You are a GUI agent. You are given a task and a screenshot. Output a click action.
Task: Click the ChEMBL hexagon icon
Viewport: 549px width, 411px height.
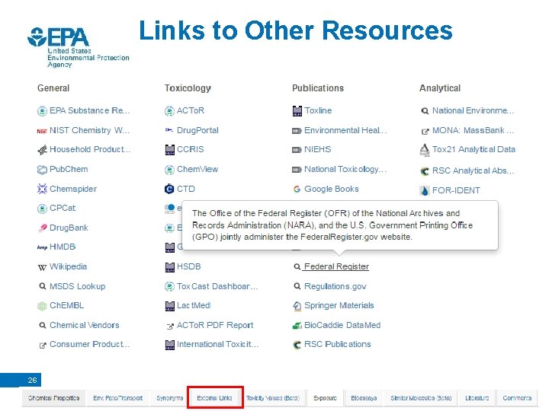pos(42,306)
